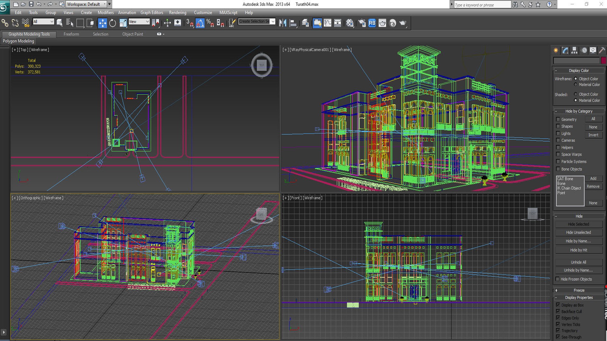Select Shaded Object Color radio button
Viewport: 607px width, 341px height.
(575, 94)
